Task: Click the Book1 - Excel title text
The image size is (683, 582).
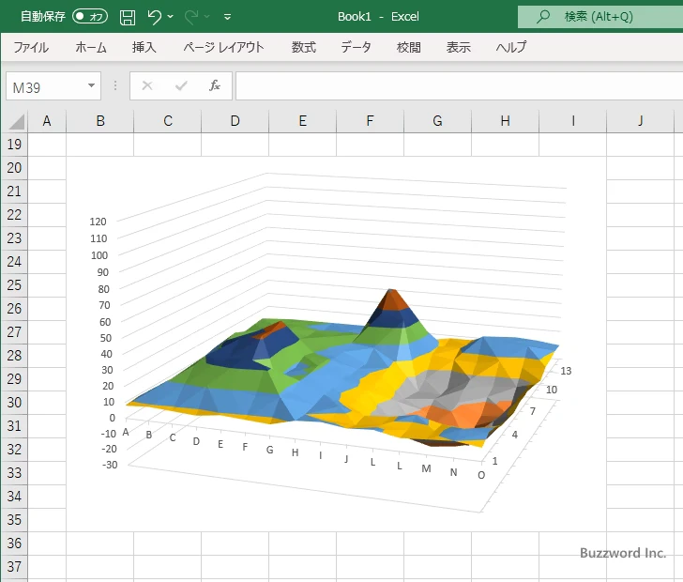Action: (x=378, y=17)
